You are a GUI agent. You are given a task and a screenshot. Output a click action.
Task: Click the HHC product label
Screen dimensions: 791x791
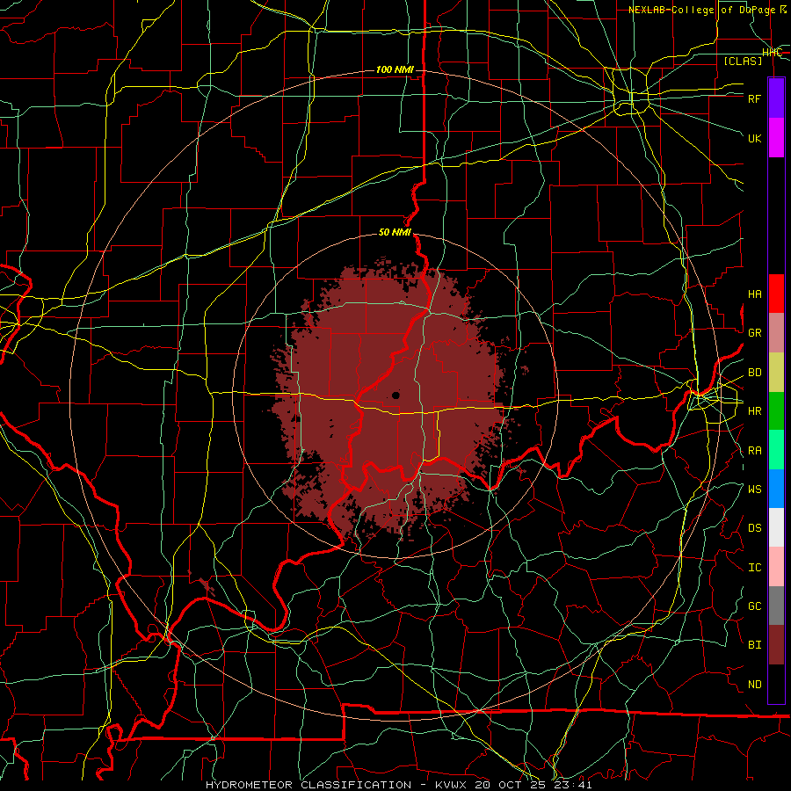pos(772,53)
